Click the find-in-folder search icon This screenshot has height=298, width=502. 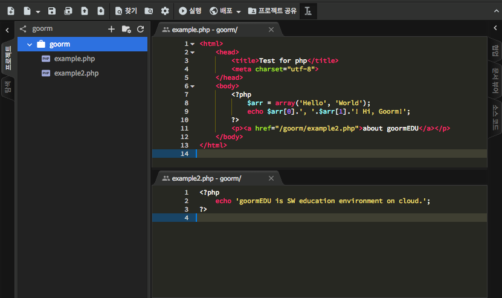(149, 11)
